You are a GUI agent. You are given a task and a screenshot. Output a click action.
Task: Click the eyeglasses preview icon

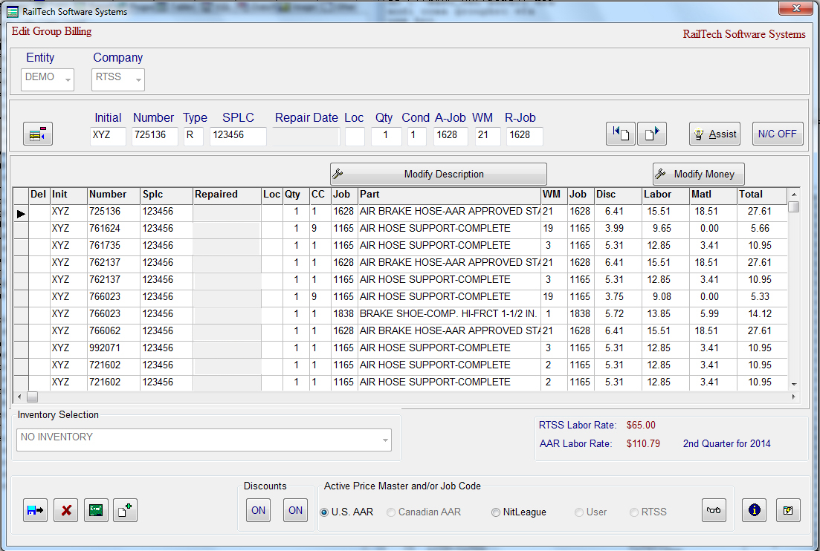pyautogui.click(x=714, y=510)
